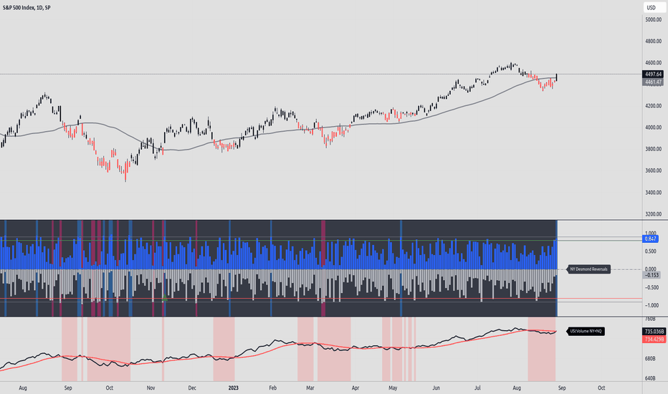The image size is (668, 394).
Task: Click the green triangle reversal marker
Action: point(164,298)
